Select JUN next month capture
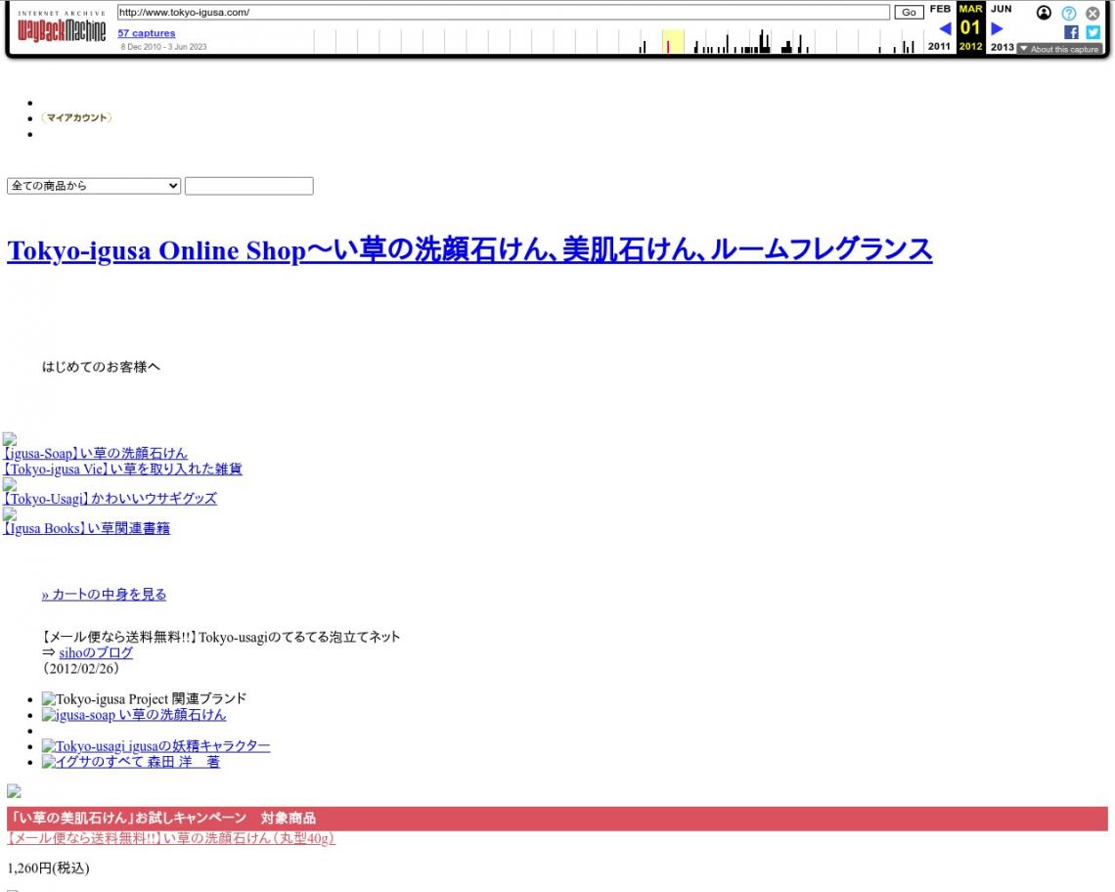 pyautogui.click(x=1002, y=9)
